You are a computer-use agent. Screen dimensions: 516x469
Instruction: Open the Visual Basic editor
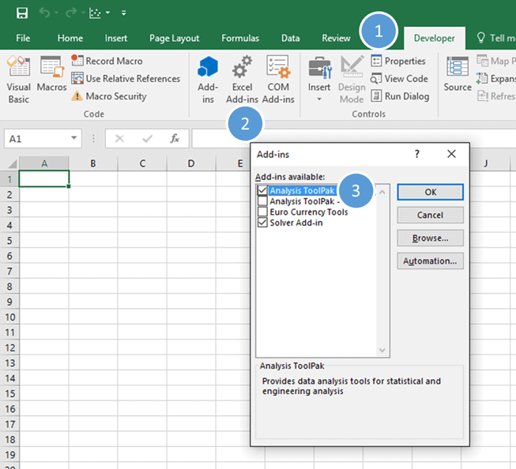(18, 79)
